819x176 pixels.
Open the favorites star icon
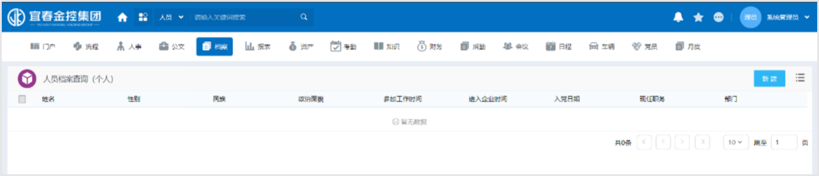(698, 17)
